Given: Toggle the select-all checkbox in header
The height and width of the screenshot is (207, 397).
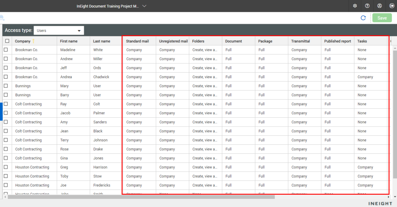Looking at the screenshot, I should pyautogui.click(x=7, y=41).
